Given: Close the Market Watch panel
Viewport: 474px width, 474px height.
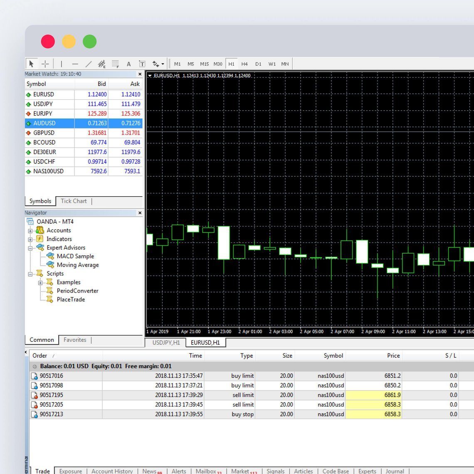Looking at the screenshot, I should [x=140, y=74].
